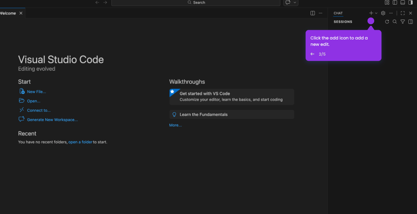The width and height of the screenshot is (417, 214).
Task: Click the New File icon
Action: [22, 91]
